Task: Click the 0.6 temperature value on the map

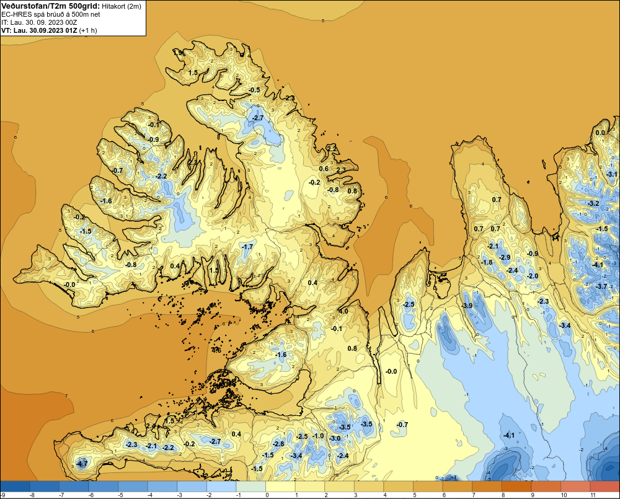Action: [x=324, y=169]
